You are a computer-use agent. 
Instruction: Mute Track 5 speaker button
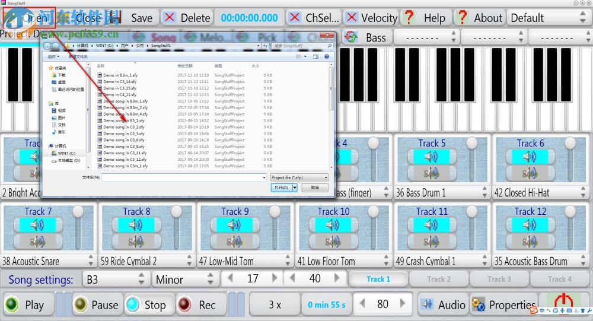431,157
